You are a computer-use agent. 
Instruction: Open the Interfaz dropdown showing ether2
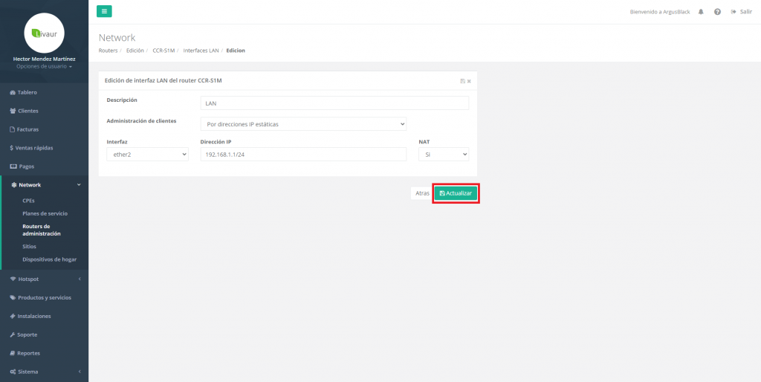tap(147, 154)
